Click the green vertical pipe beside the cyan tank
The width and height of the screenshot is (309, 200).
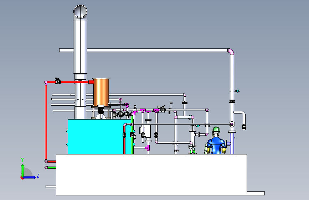(x=132, y=135)
